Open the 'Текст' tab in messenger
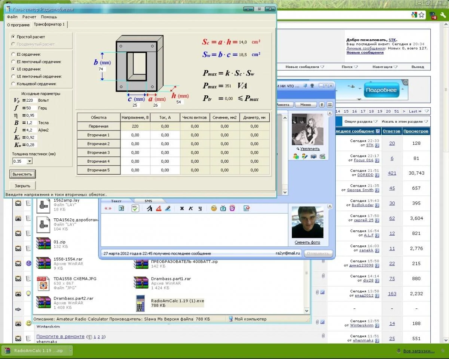This screenshot has height=359, width=449. pyautogui.click(x=116, y=201)
